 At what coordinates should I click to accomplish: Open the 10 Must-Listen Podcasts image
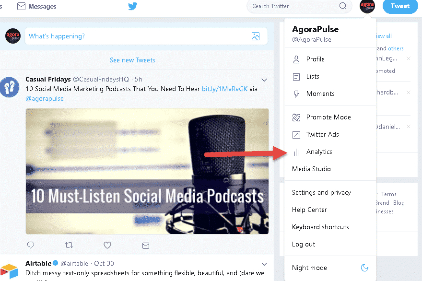click(147, 171)
